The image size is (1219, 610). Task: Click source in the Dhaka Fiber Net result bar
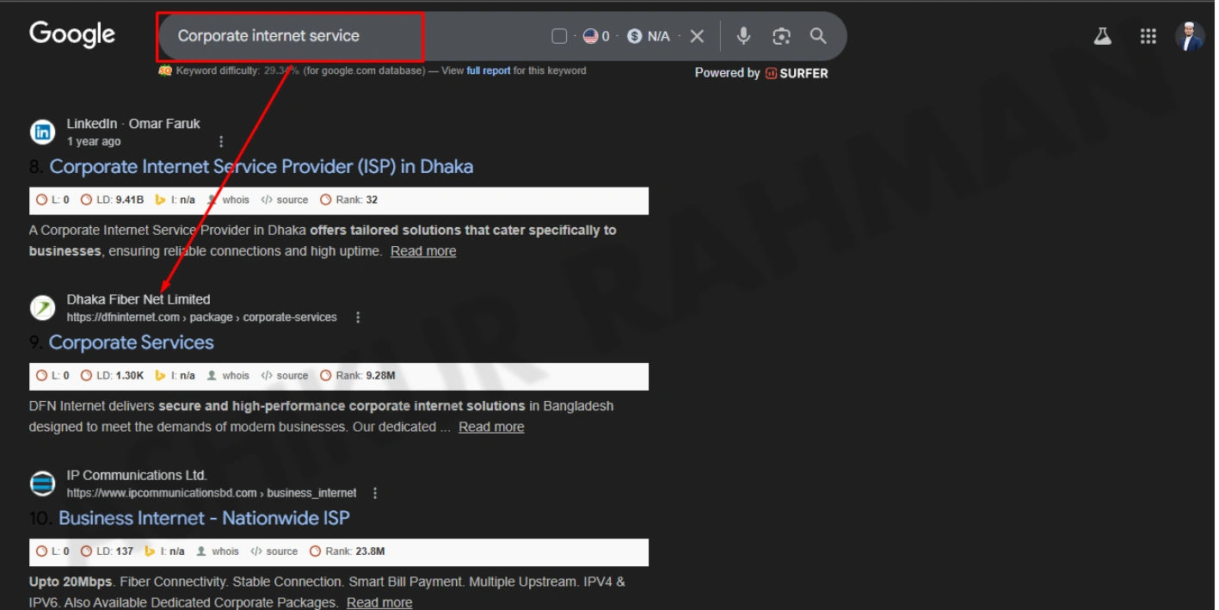284,376
